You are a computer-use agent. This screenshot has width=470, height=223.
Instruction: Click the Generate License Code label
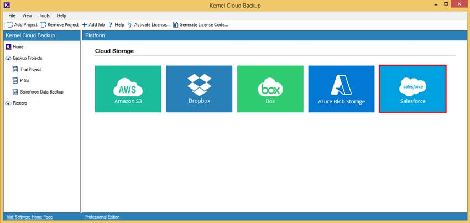click(204, 24)
